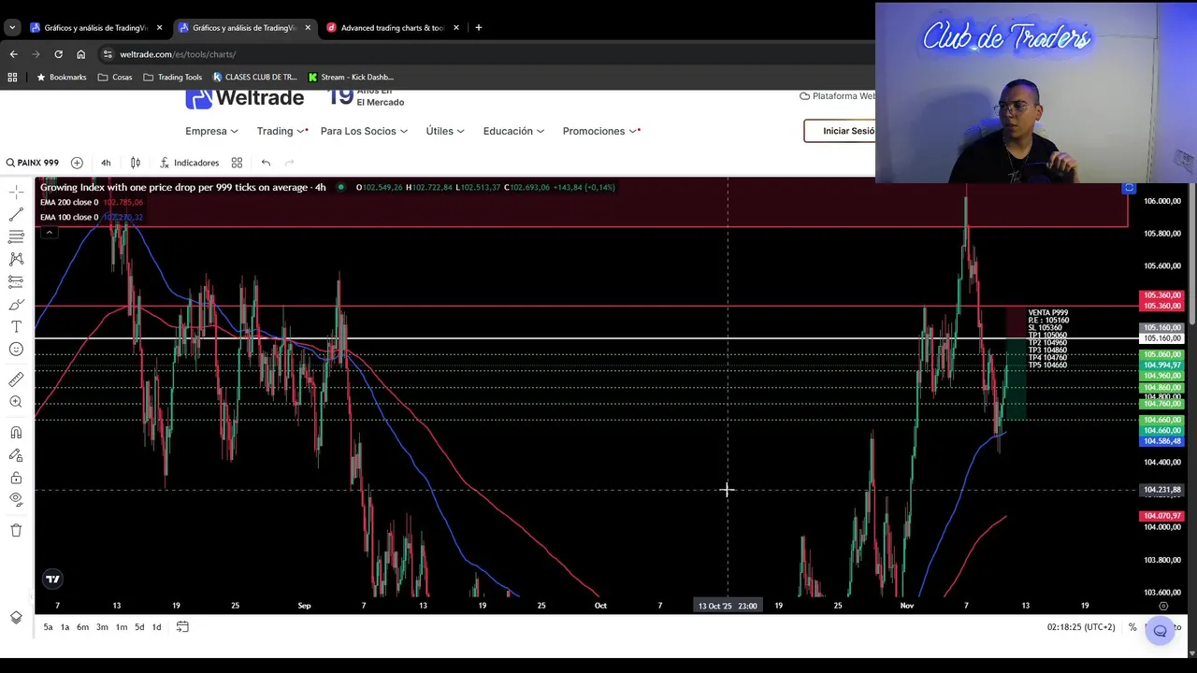1197x673 pixels.
Task: Switch to Advanced trading charts tab
Action: tap(393, 27)
